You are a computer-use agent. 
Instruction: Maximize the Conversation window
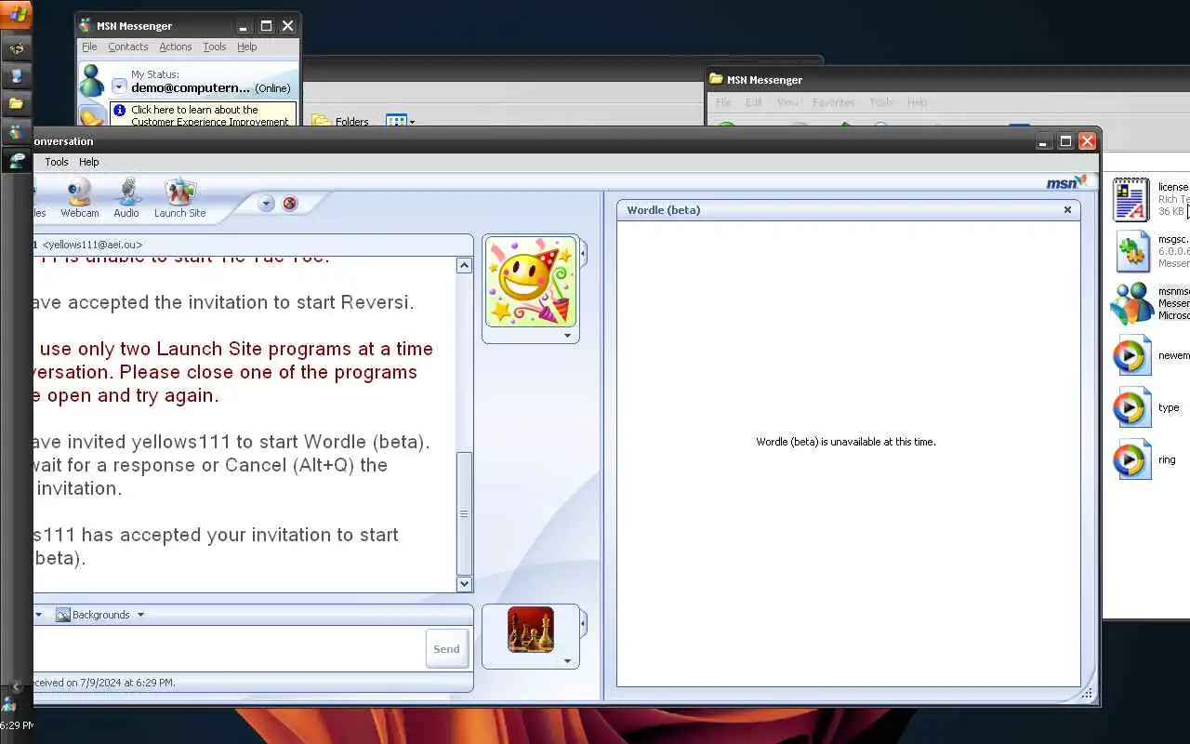pyautogui.click(x=1065, y=141)
